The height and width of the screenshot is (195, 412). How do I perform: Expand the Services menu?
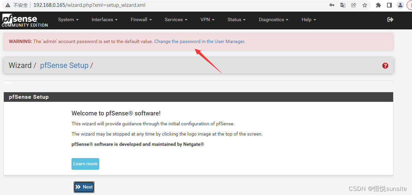[x=176, y=19]
